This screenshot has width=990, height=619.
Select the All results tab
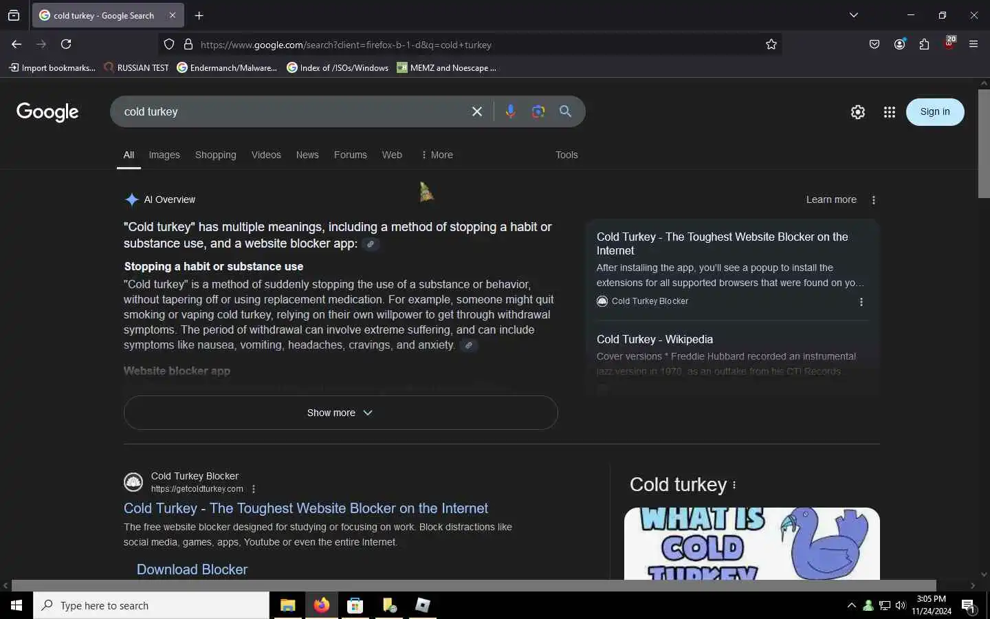click(129, 155)
